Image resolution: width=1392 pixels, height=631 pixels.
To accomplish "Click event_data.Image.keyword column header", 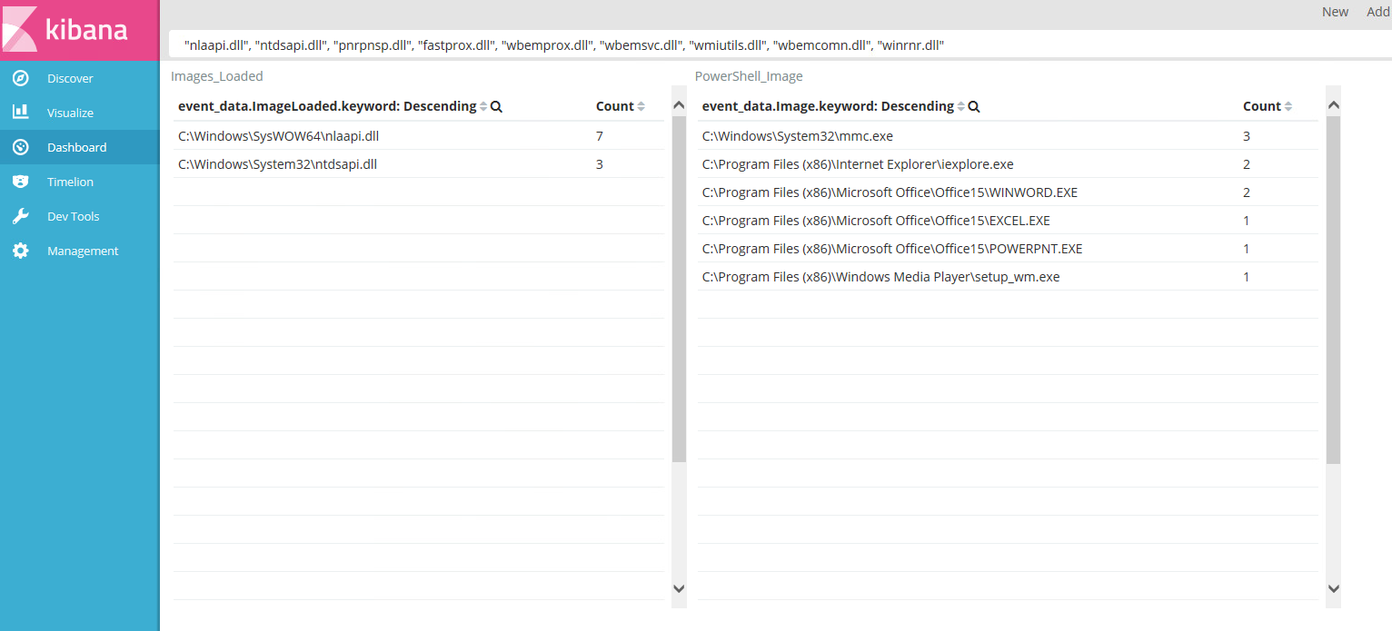I will 828,106.
